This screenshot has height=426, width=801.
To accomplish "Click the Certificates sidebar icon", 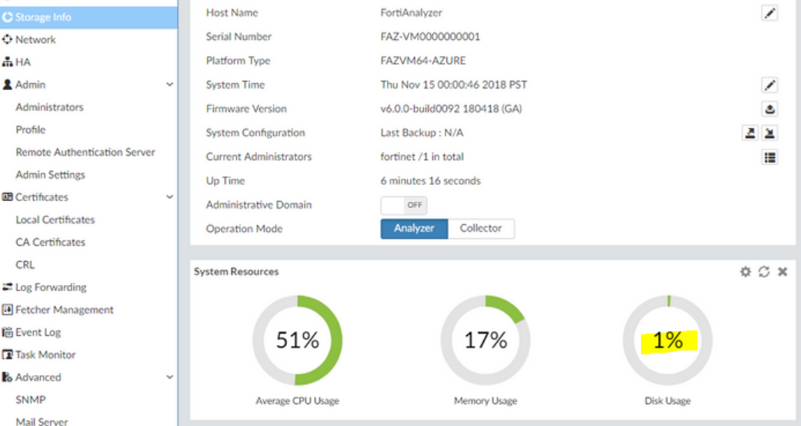I will pos(7,197).
